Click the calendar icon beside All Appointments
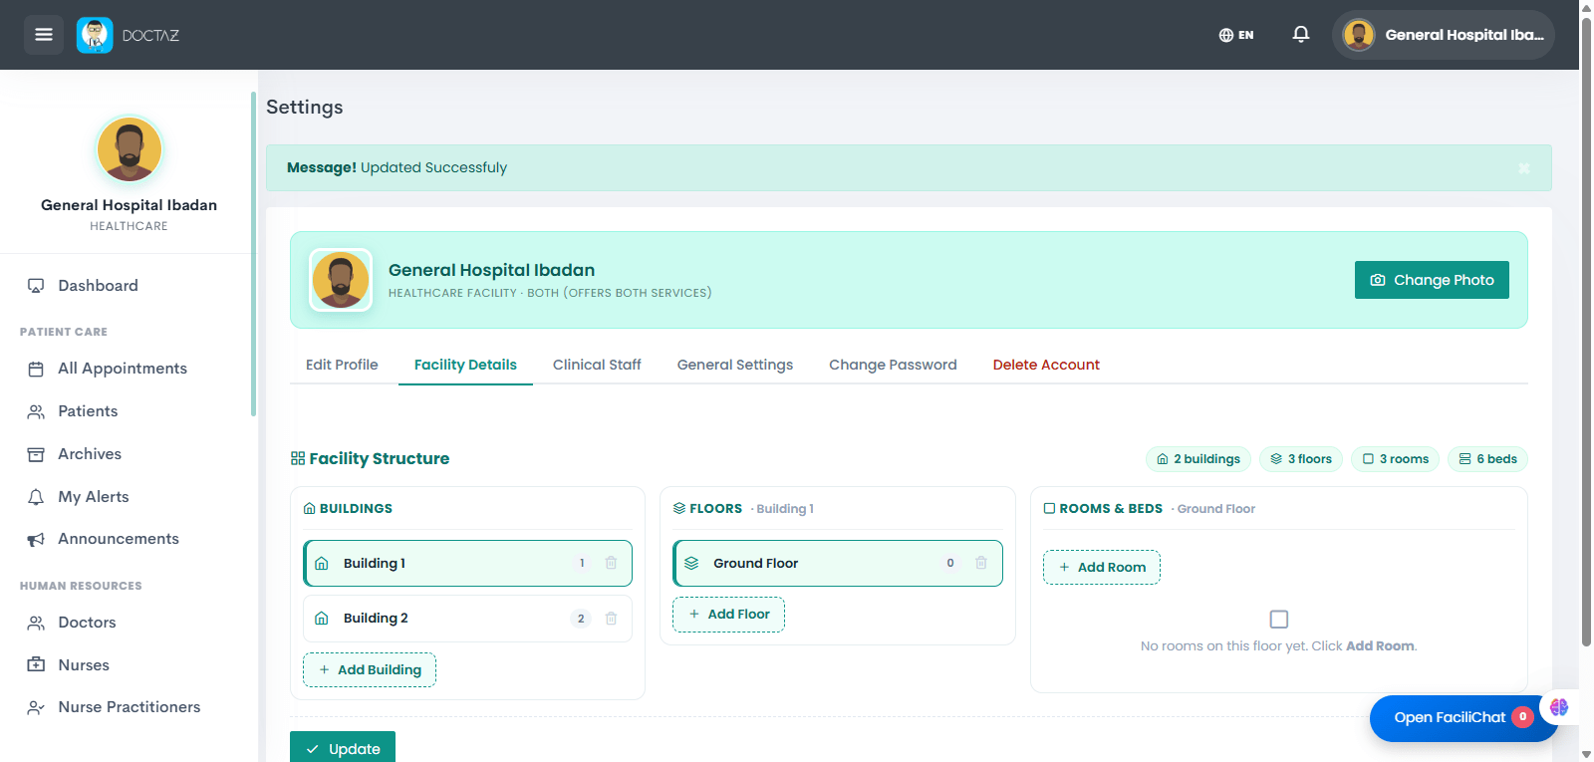 tap(36, 369)
